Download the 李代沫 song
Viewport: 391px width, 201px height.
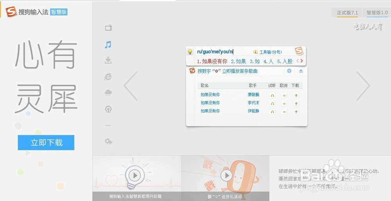pos(296,103)
